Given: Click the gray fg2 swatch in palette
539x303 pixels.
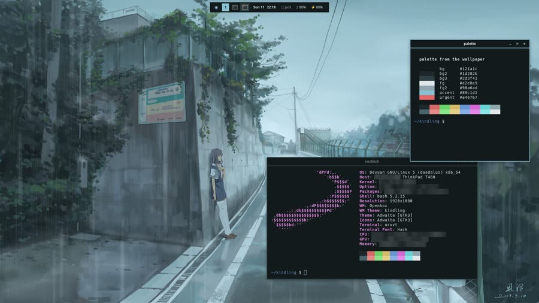Looking at the screenshot, I should coord(426,88).
